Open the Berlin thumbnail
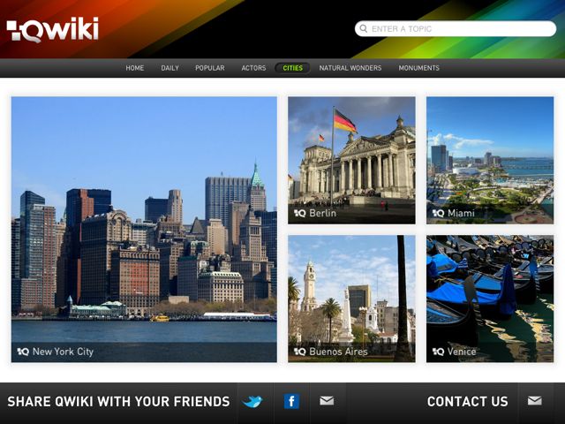This screenshot has height=424, width=565. click(351, 160)
